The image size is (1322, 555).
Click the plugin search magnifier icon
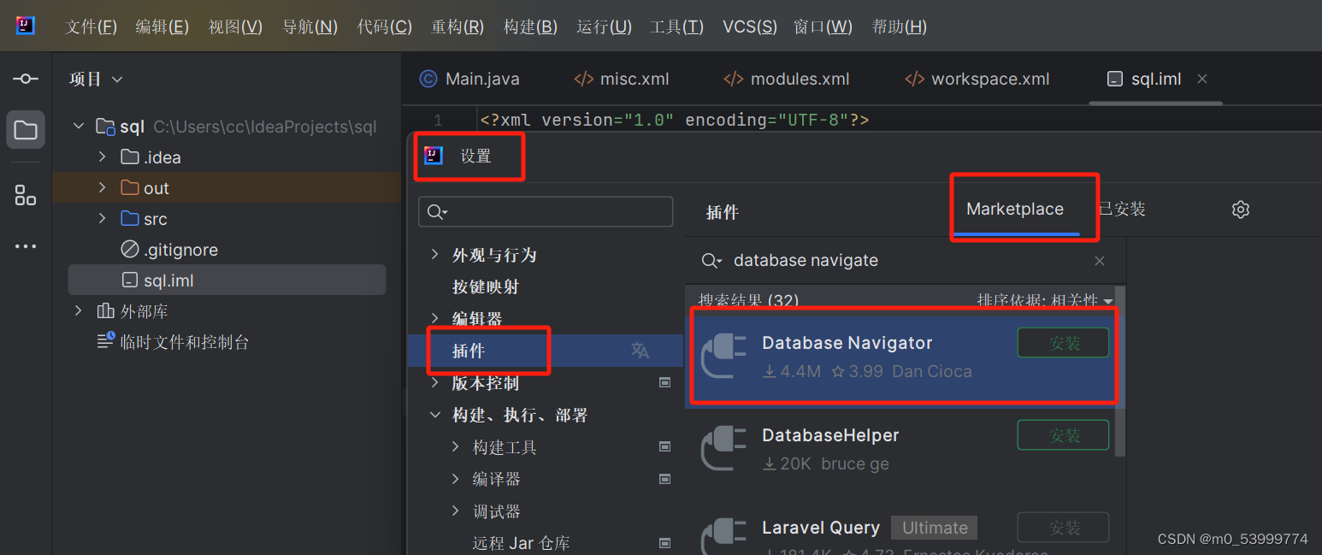click(x=711, y=261)
